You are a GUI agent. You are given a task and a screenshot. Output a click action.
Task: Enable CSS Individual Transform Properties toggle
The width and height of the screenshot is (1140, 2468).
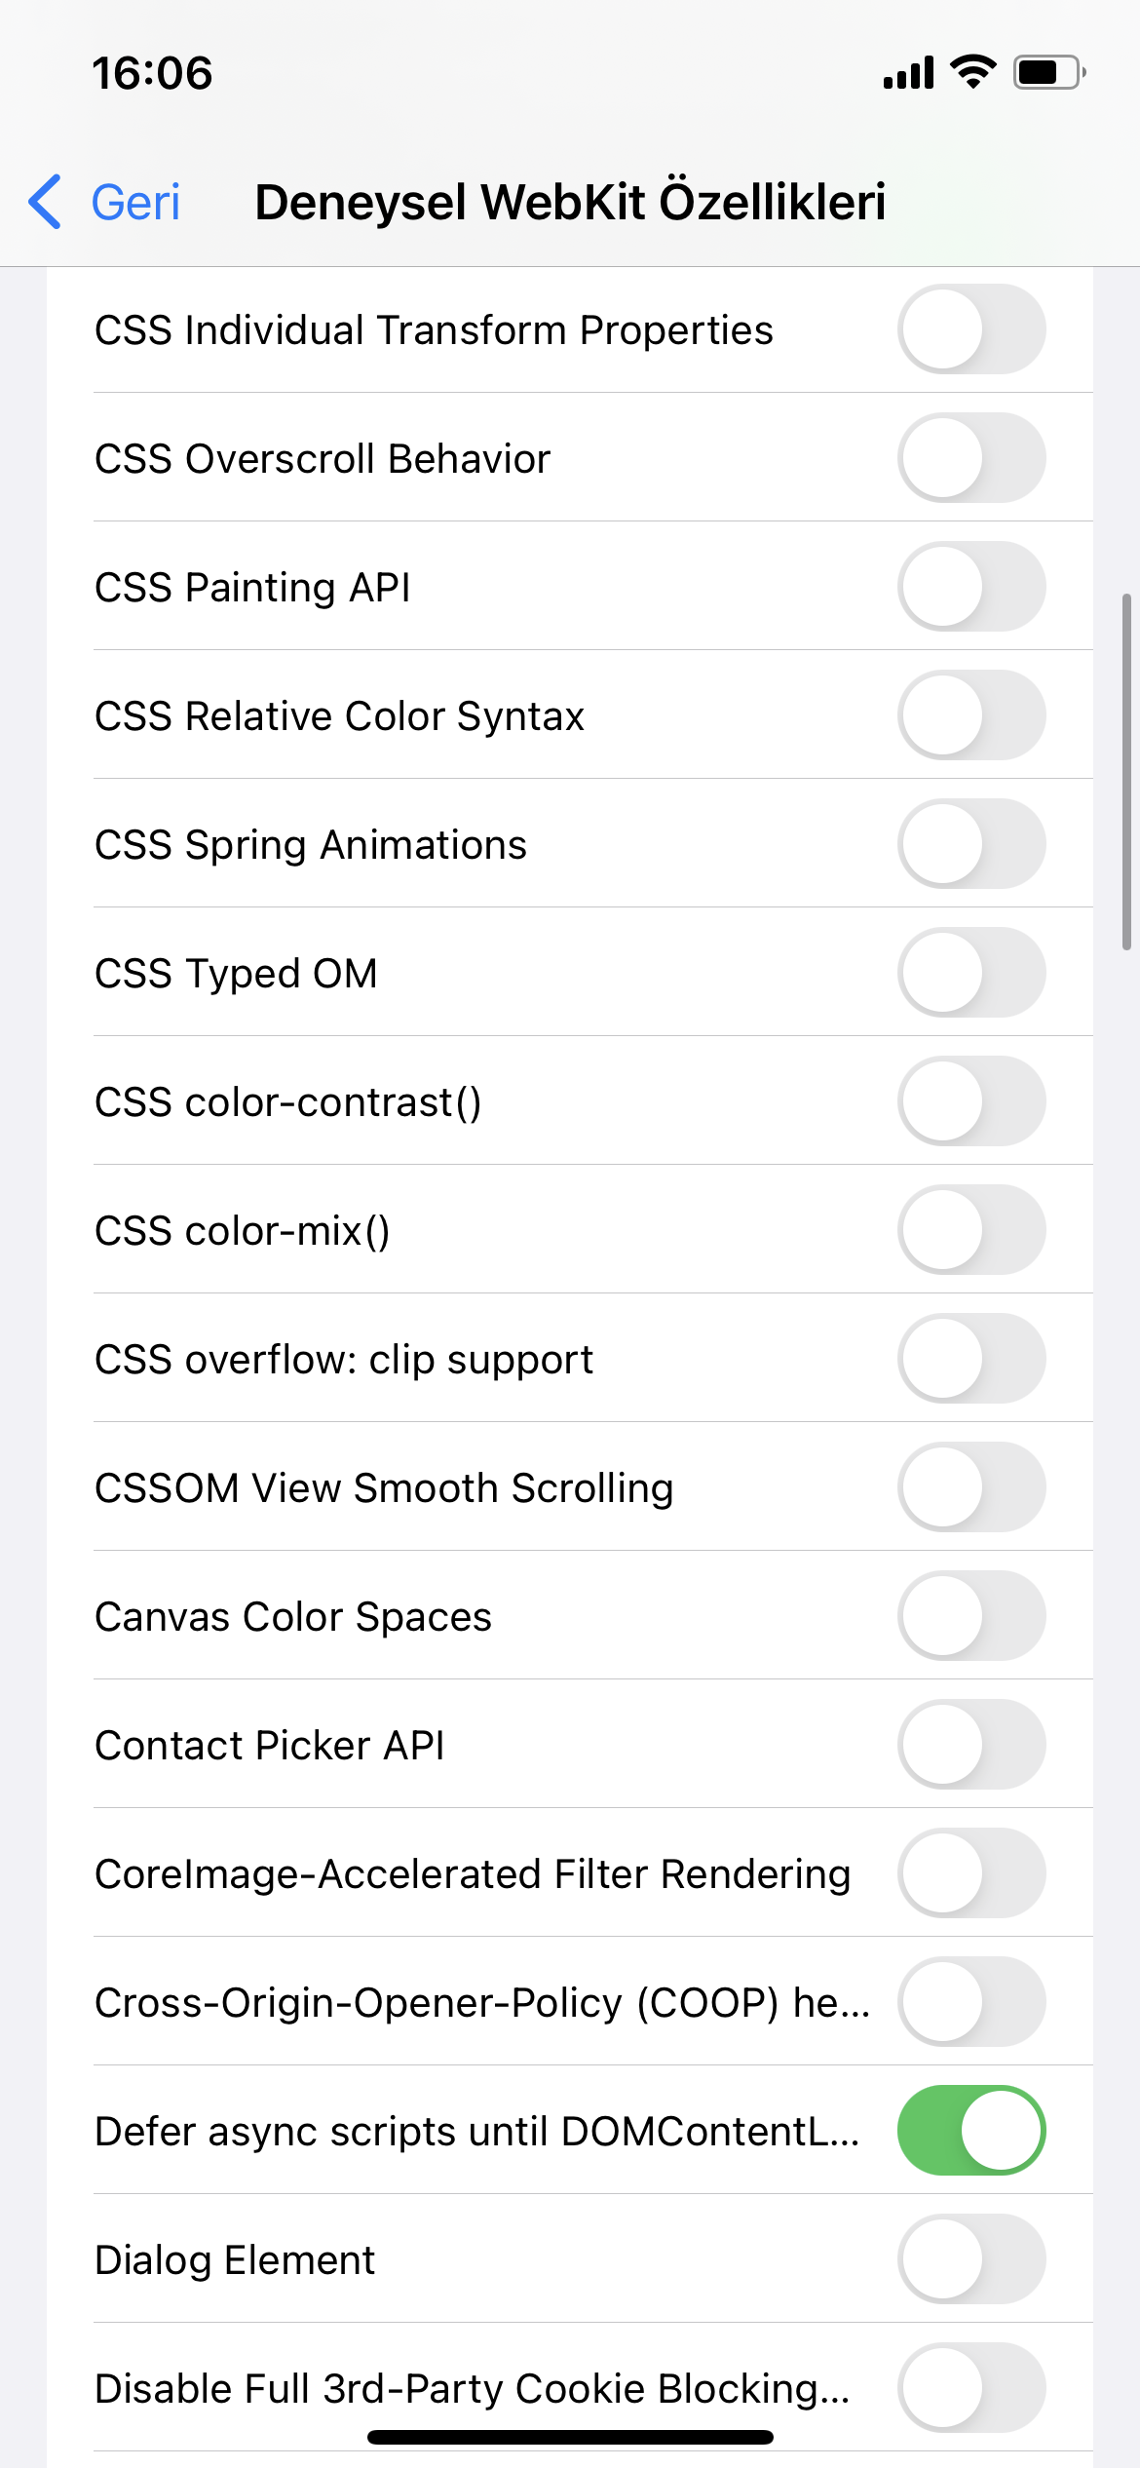click(971, 329)
